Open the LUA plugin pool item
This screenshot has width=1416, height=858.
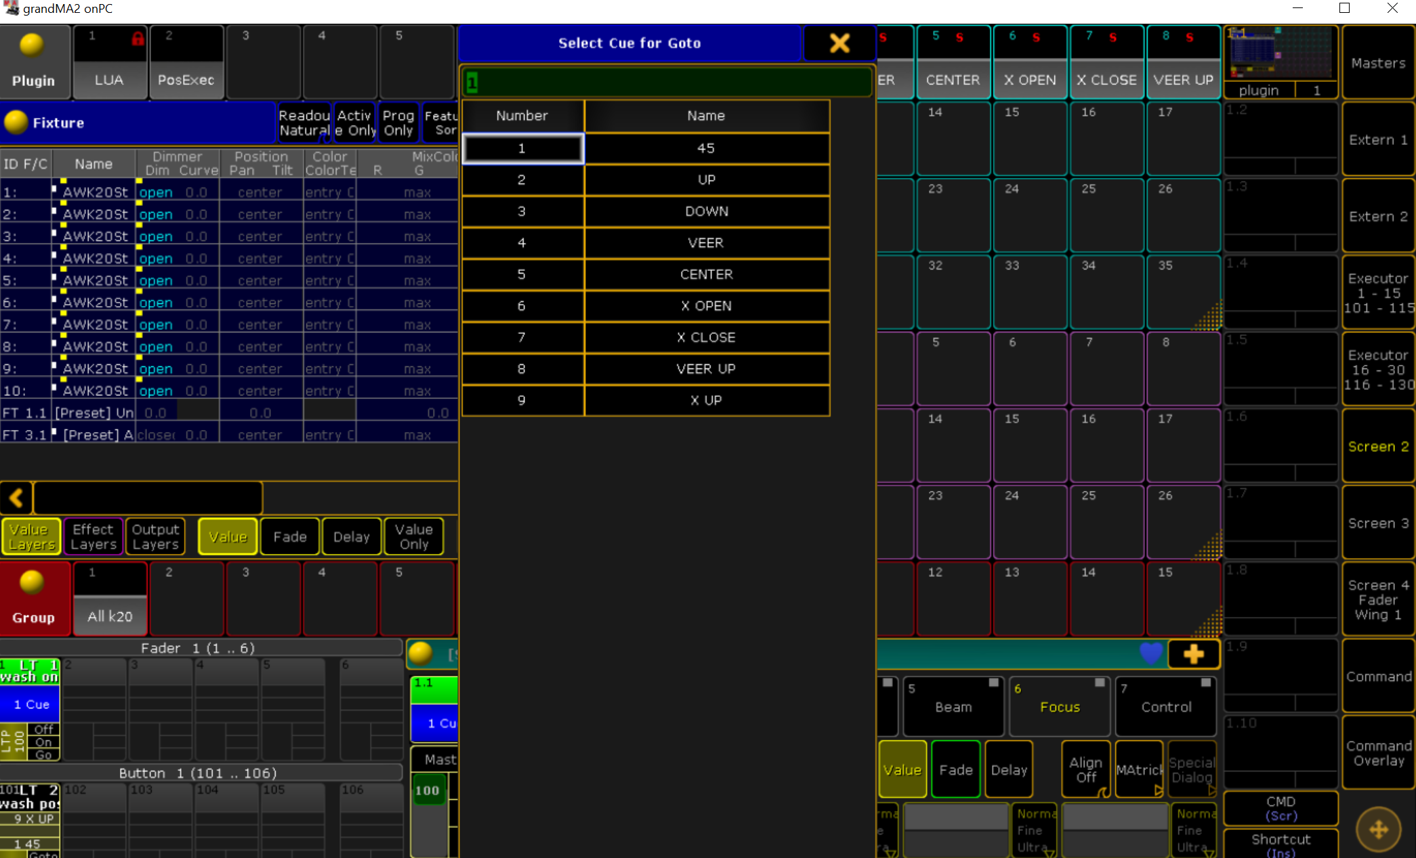pyautogui.click(x=110, y=63)
